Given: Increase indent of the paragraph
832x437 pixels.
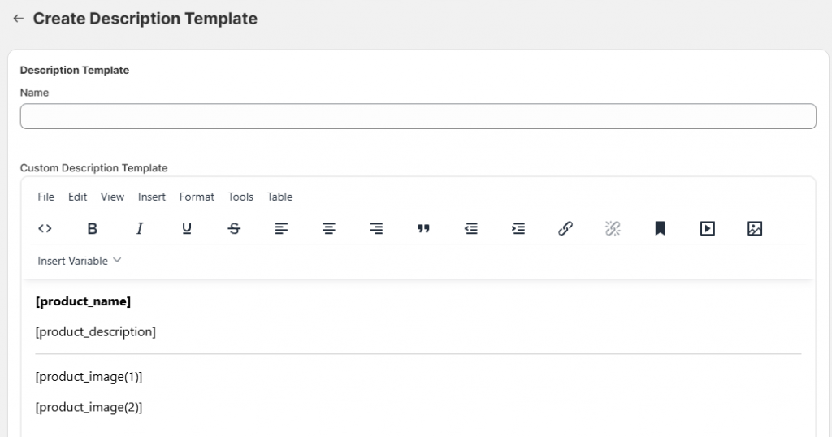Looking at the screenshot, I should 518,228.
